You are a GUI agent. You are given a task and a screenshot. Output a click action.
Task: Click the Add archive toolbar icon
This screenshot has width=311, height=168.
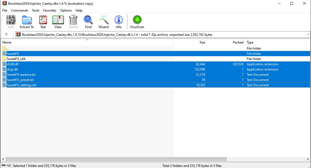[x=11, y=20]
